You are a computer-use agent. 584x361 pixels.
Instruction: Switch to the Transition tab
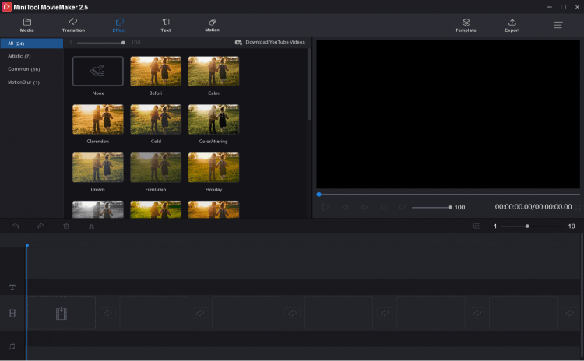[x=73, y=25]
